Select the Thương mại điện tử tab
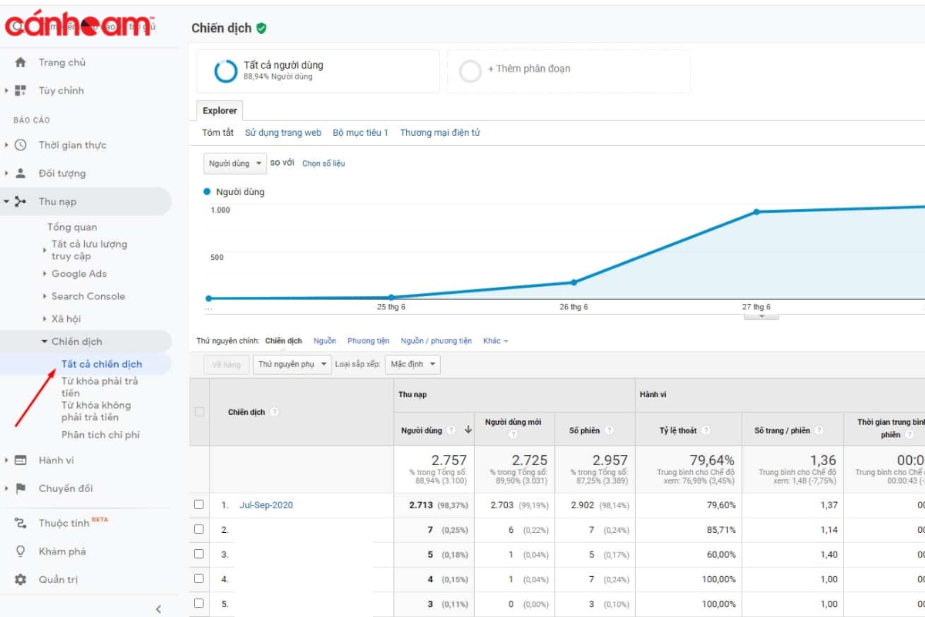This screenshot has width=925, height=617. tap(440, 133)
